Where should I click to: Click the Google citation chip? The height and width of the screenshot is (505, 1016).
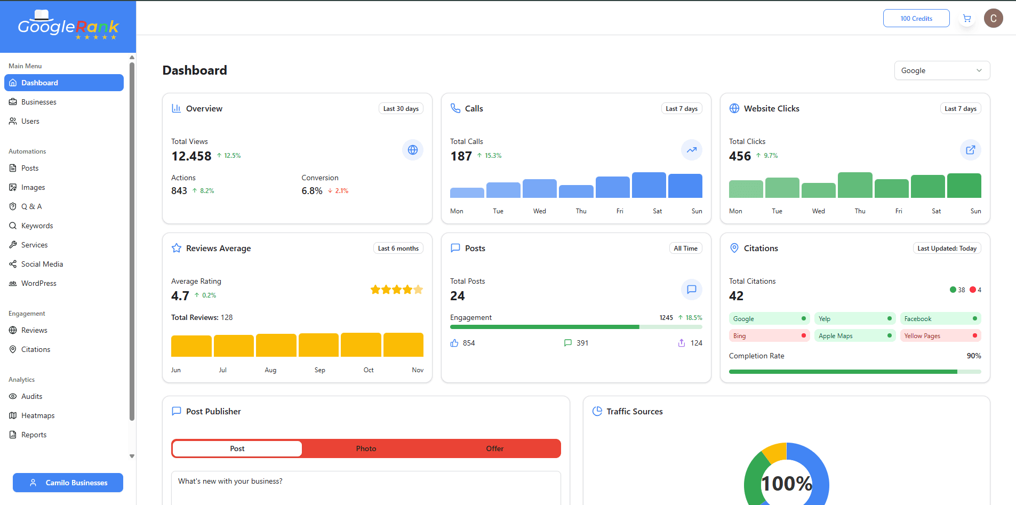click(770, 318)
